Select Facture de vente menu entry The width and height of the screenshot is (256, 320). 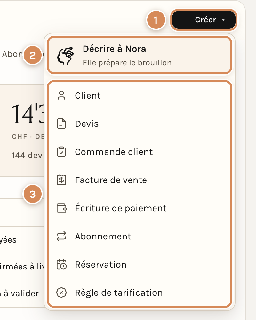140,180
